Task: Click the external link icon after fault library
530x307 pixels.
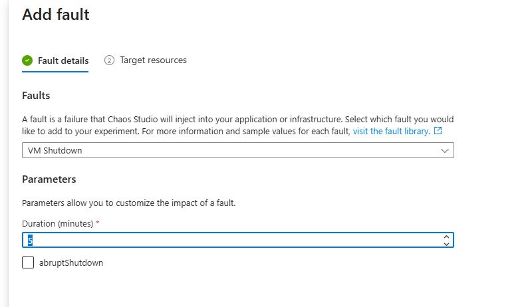Action: click(x=438, y=131)
